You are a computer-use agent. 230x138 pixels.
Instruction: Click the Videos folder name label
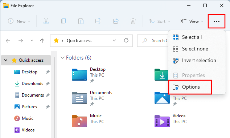click(179, 116)
